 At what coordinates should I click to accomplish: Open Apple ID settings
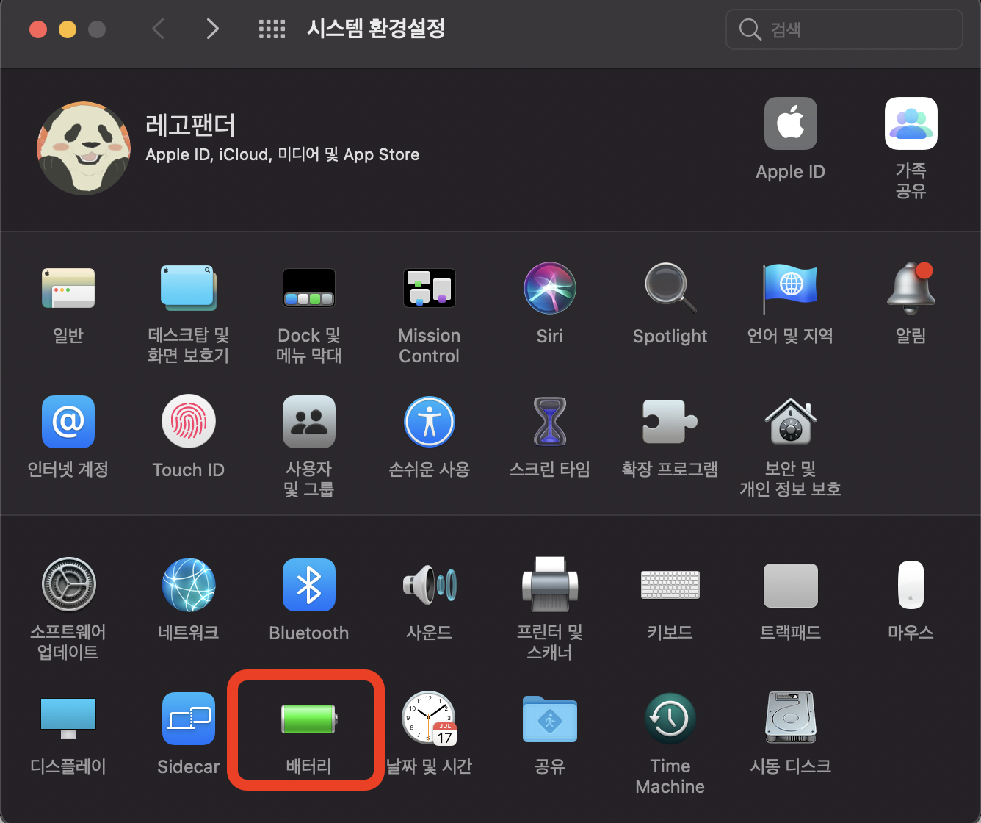pos(791,123)
